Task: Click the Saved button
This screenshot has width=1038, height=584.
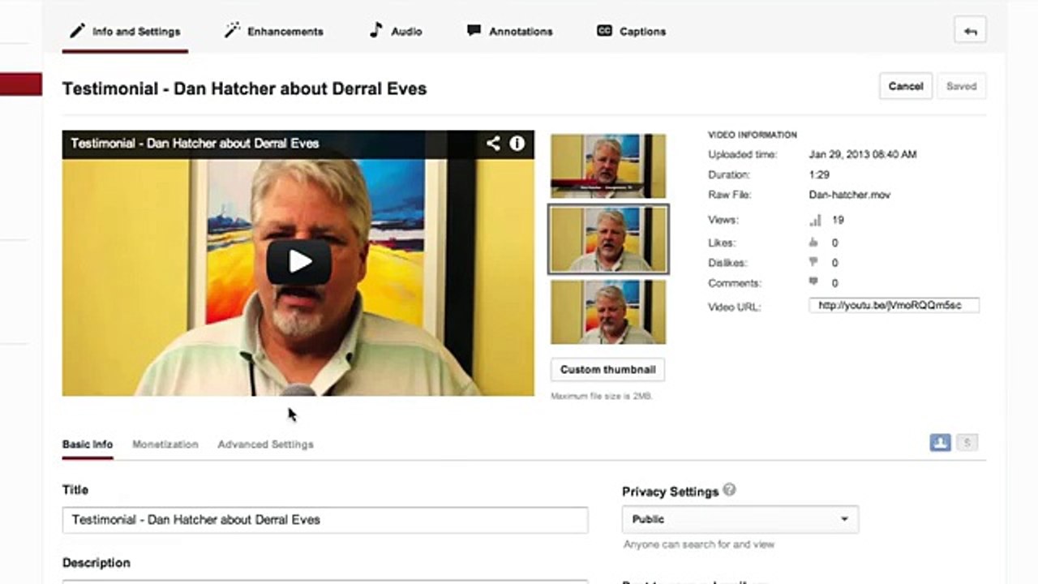Action: click(x=962, y=86)
